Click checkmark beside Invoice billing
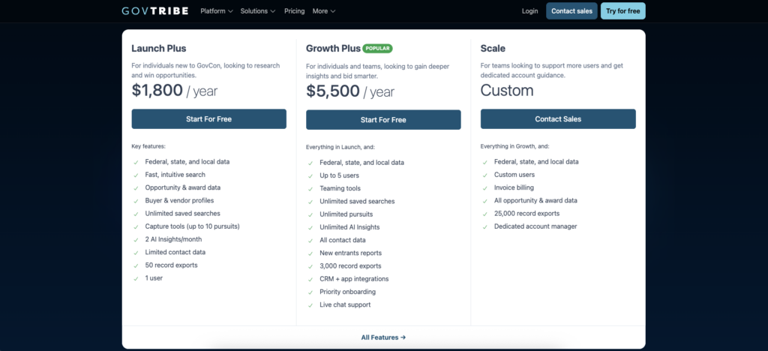Image resolution: width=768 pixels, height=351 pixels. pyautogui.click(x=484, y=187)
